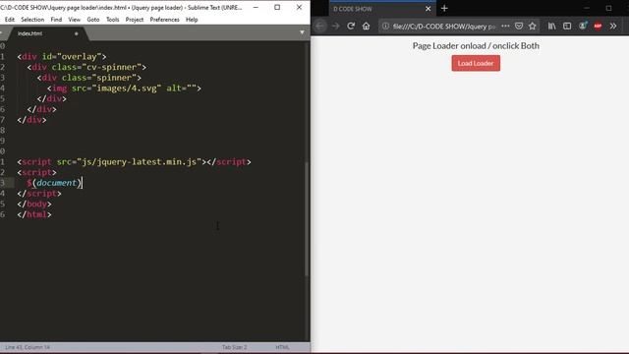Select the D CODE SHOW browser tab
Screen dimensions: 629x354
382,9
